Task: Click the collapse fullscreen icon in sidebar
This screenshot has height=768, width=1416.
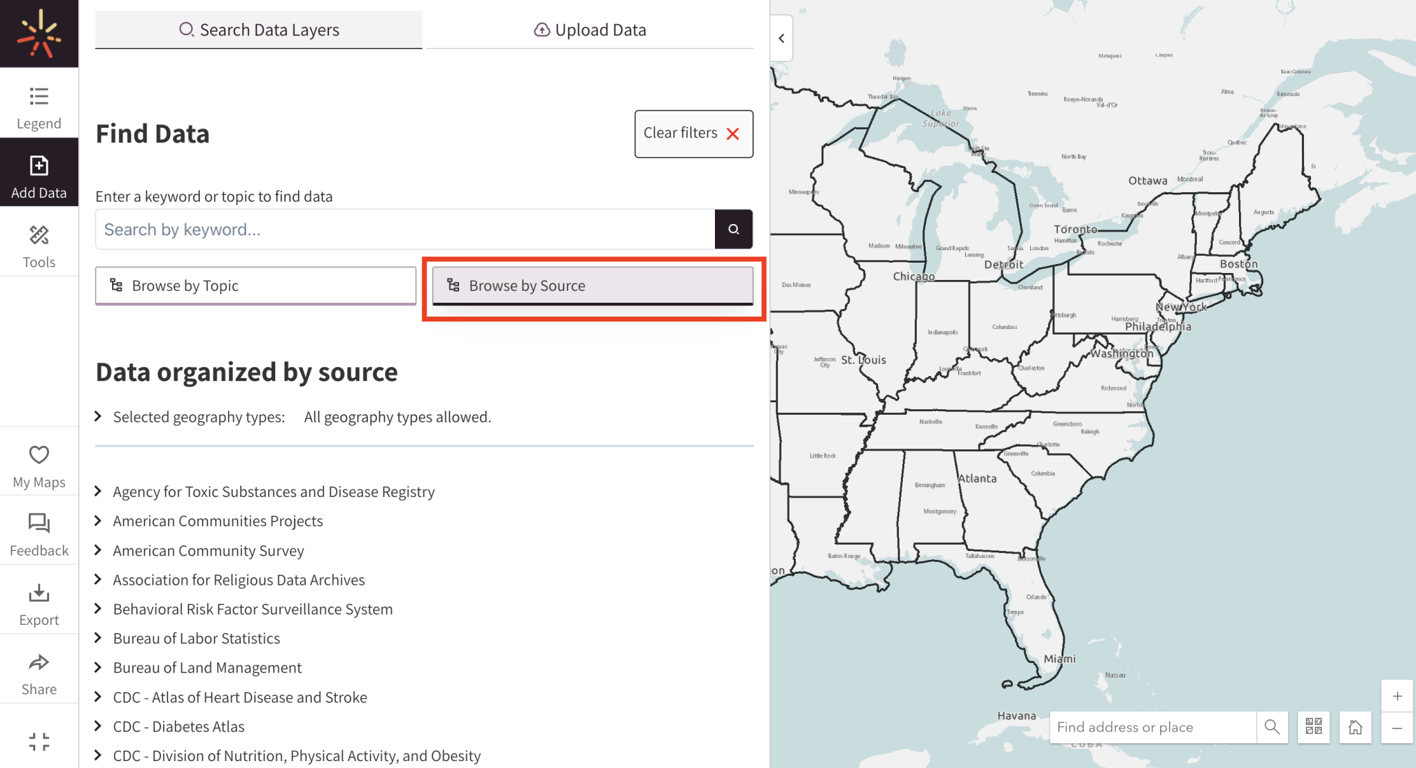Action: 39,742
